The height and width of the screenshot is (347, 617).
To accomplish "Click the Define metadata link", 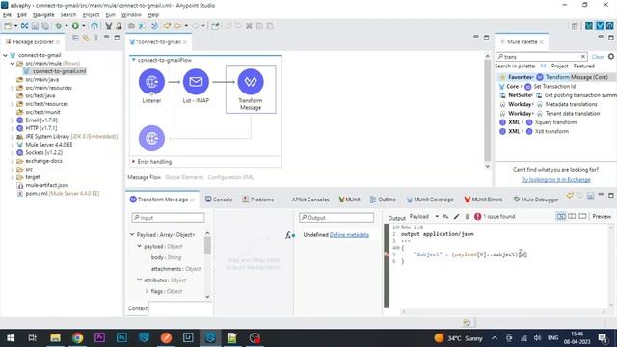I will coord(349,235).
